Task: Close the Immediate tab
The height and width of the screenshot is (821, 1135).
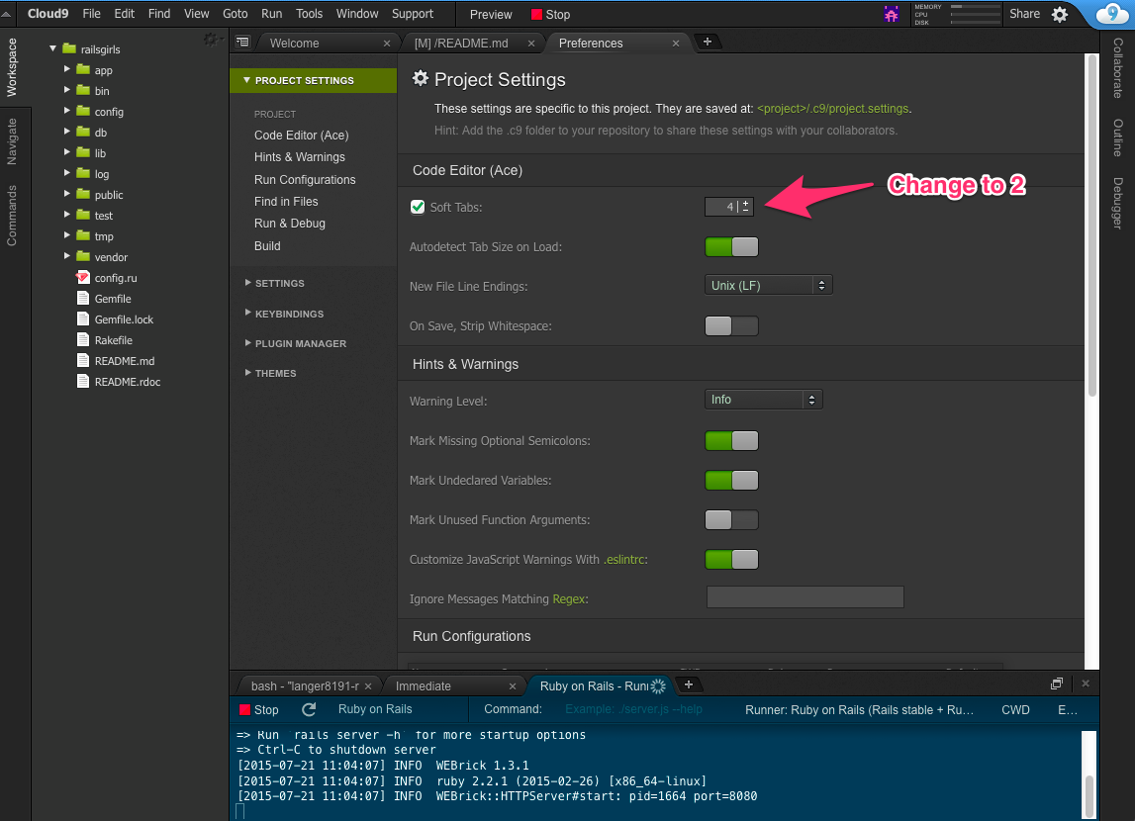Action: click(513, 685)
